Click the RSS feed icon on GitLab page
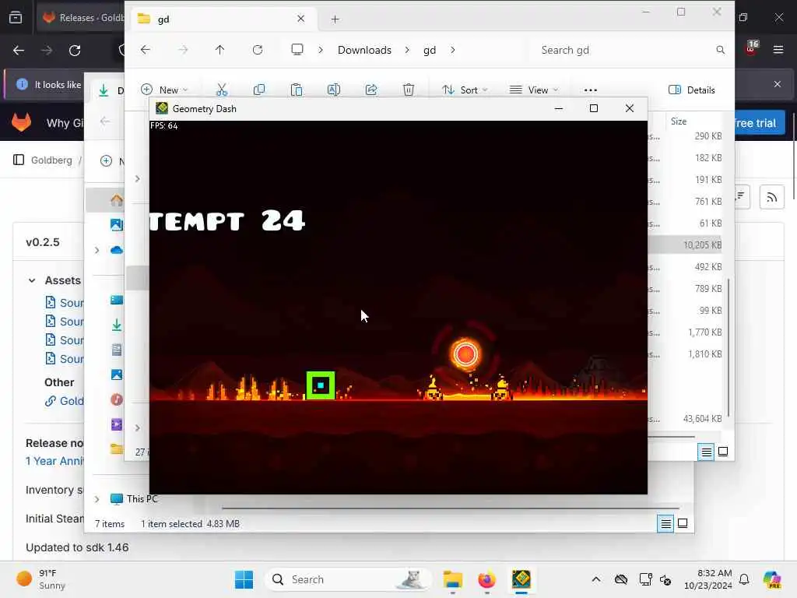This screenshot has height=598, width=797. (771, 197)
